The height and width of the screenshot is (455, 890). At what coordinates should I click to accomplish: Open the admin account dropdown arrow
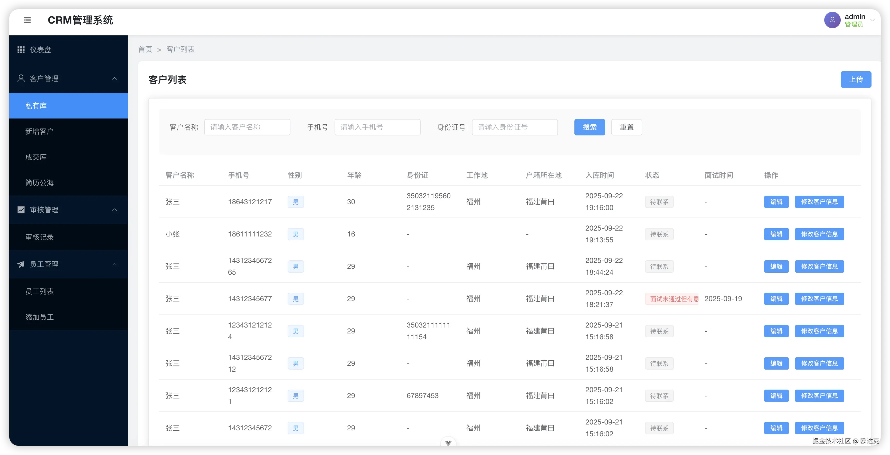point(872,20)
